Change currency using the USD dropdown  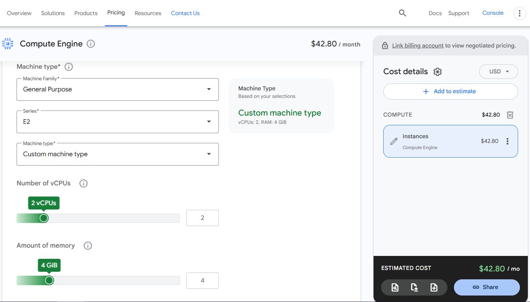pos(498,72)
